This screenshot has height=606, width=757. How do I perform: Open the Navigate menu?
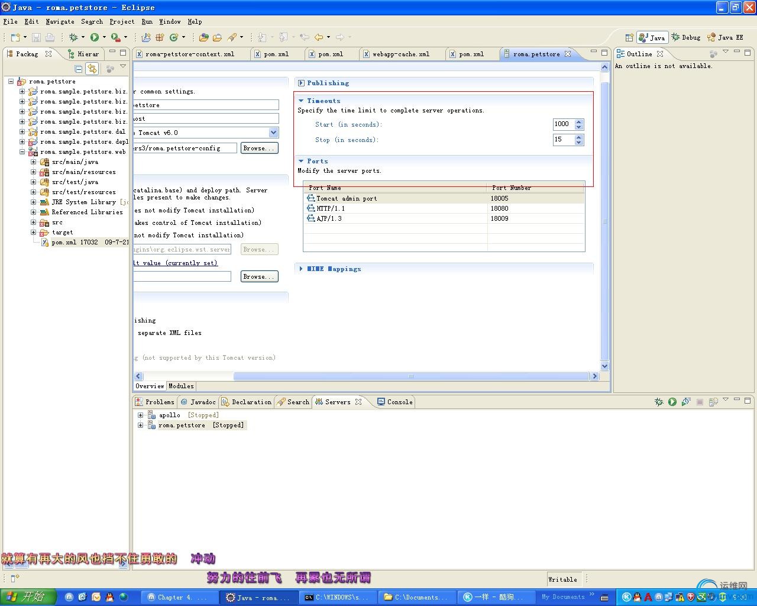pos(60,21)
